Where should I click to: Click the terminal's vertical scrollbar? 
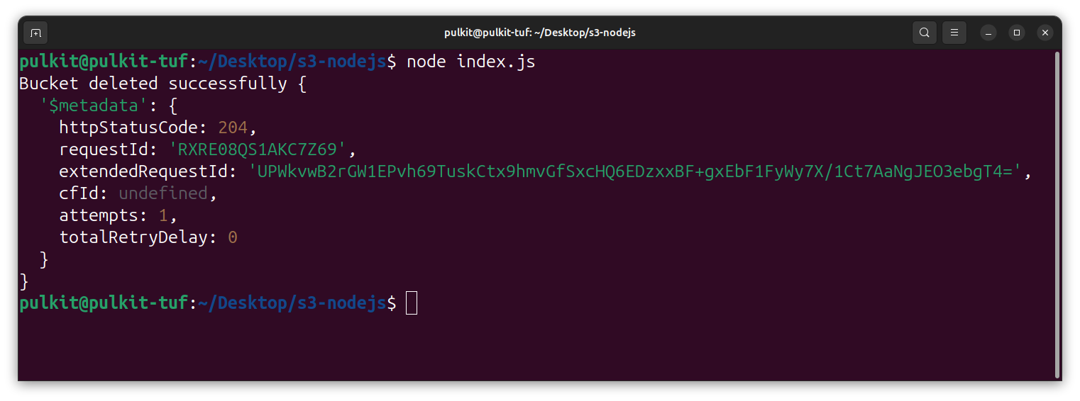1057,213
